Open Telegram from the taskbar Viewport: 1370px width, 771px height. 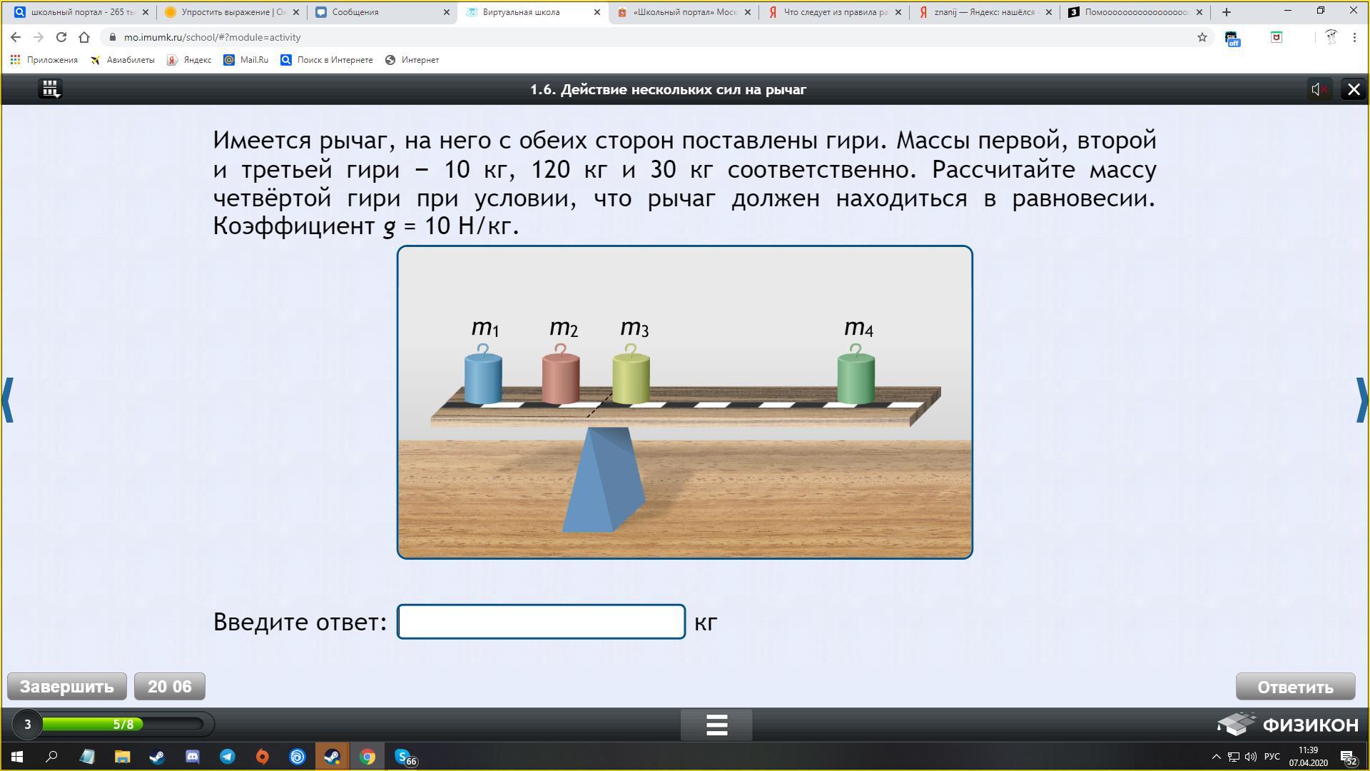click(x=228, y=757)
